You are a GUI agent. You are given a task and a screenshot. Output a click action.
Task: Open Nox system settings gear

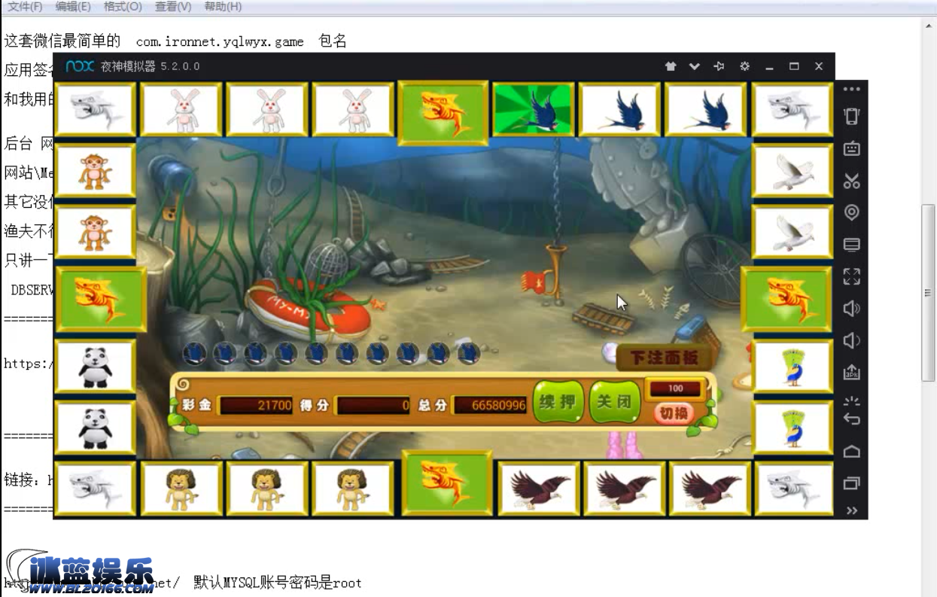pyautogui.click(x=744, y=66)
